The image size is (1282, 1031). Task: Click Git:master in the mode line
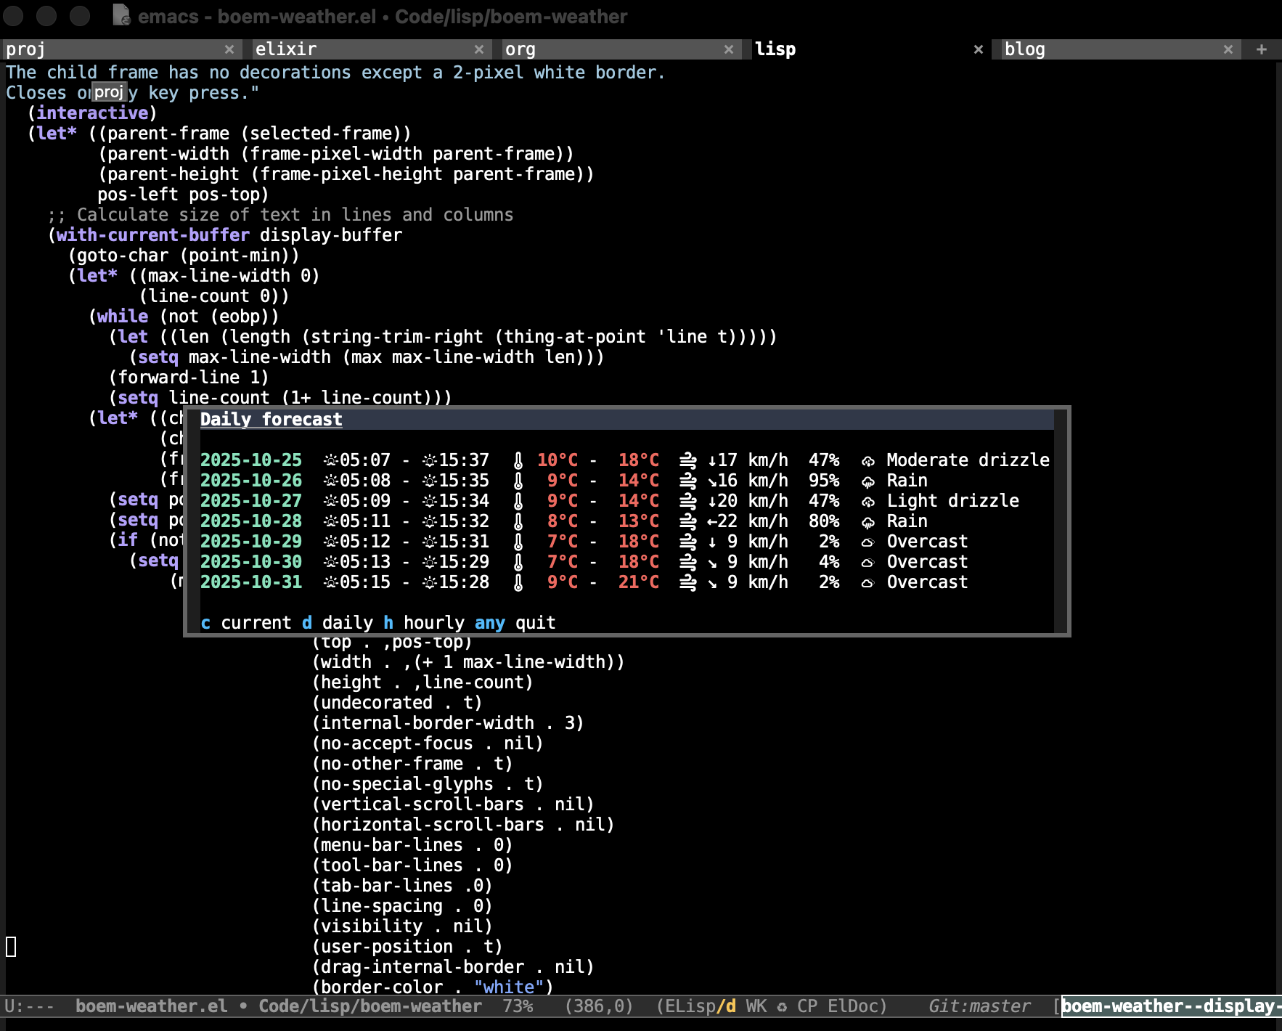[979, 1006]
